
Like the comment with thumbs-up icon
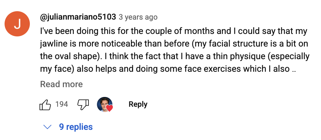pos(45,105)
